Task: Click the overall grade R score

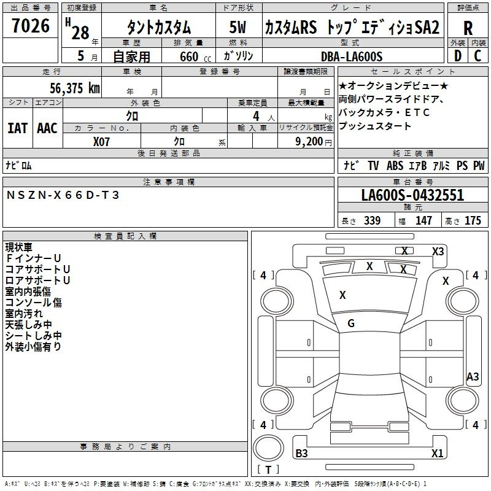Action: pyautogui.click(x=468, y=29)
